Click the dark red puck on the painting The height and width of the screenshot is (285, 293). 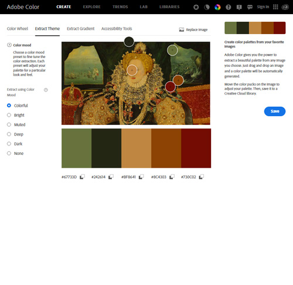pyautogui.click(x=171, y=87)
